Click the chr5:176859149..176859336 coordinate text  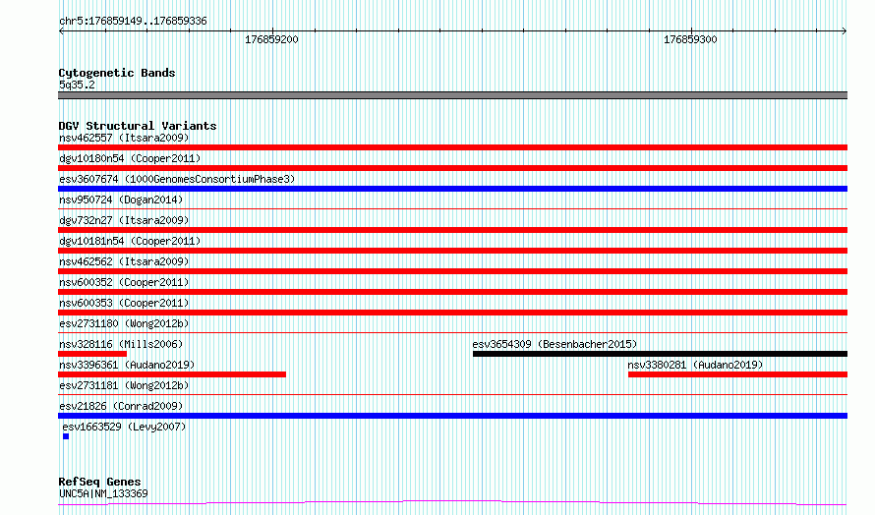point(133,22)
